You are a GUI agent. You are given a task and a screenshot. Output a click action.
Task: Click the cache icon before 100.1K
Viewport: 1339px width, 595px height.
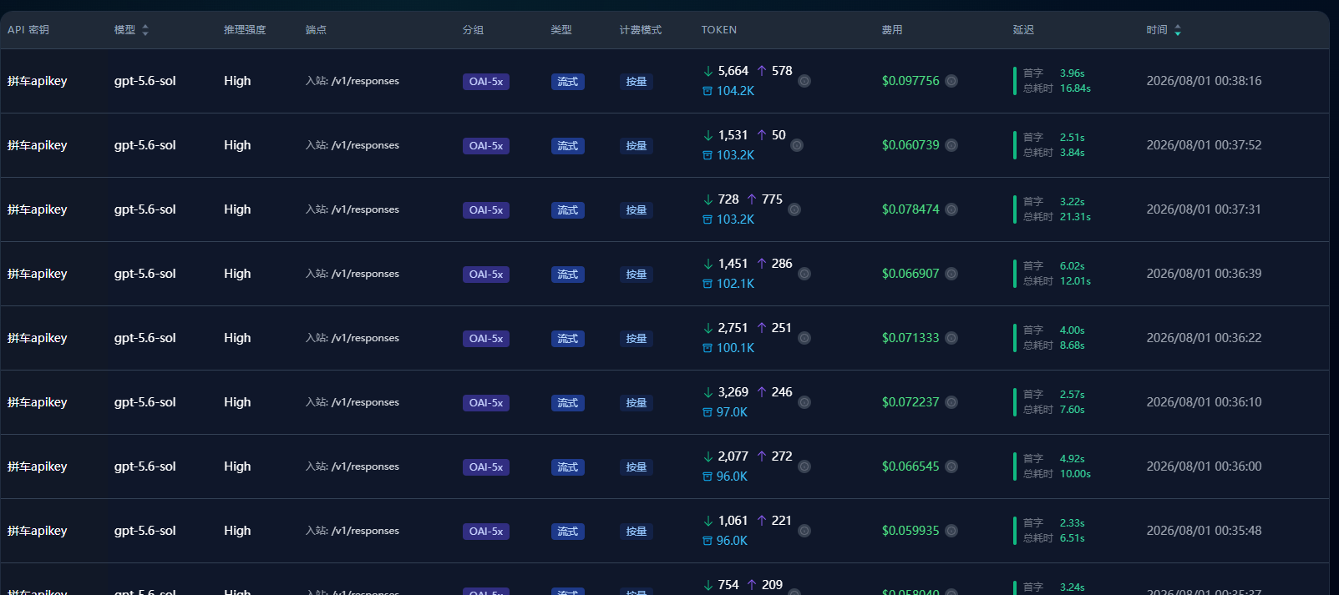pyautogui.click(x=708, y=348)
